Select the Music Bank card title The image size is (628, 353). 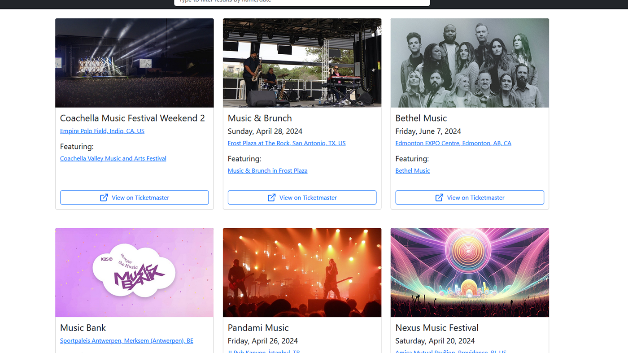[83, 327]
